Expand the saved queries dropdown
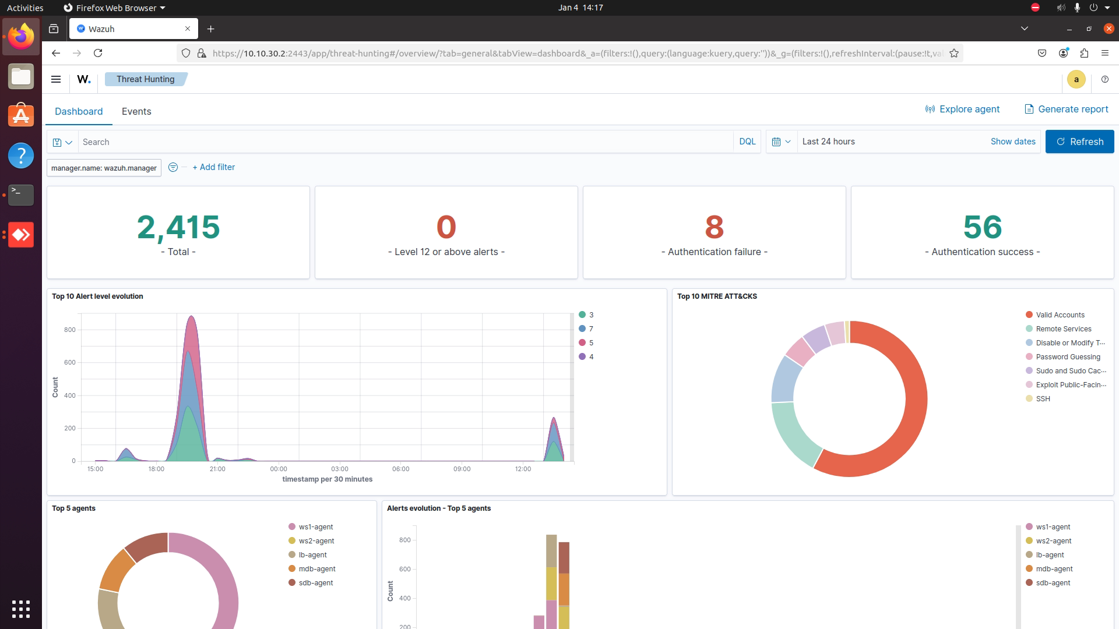Viewport: 1119px width, 629px height. tap(62, 142)
